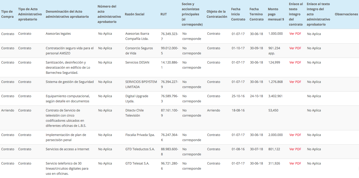Click start date 01-10-17
The height and width of the screenshot is (178, 359).
tap(238, 48)
